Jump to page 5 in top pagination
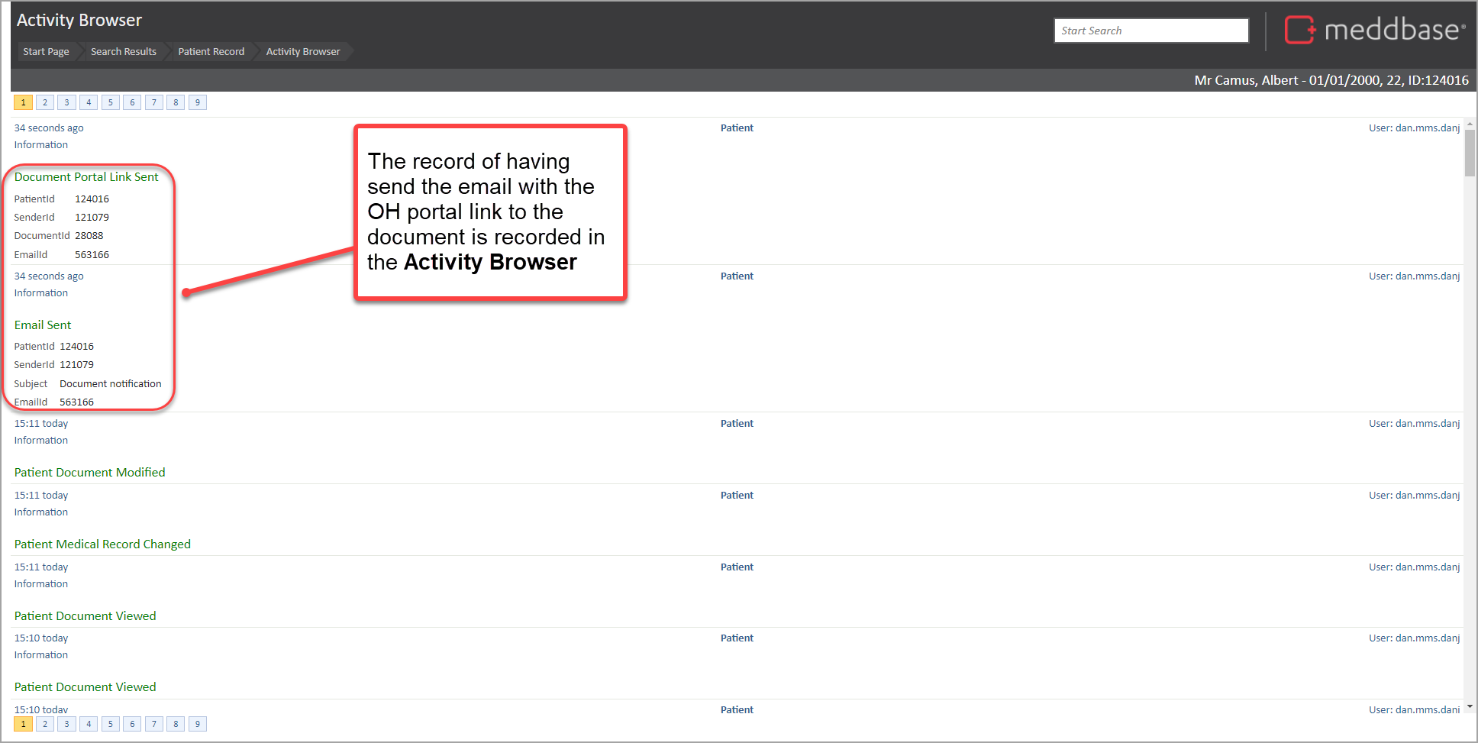Image resolution: width=1478 pixels, height=743 pixels. (111, 102)
